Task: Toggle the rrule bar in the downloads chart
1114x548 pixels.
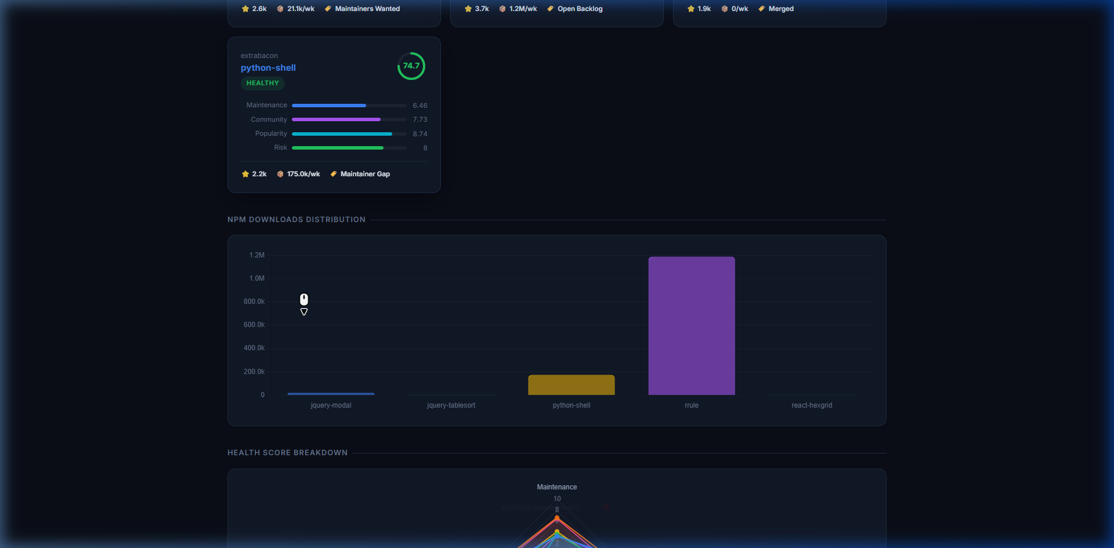Action: (x=691, y=325)
